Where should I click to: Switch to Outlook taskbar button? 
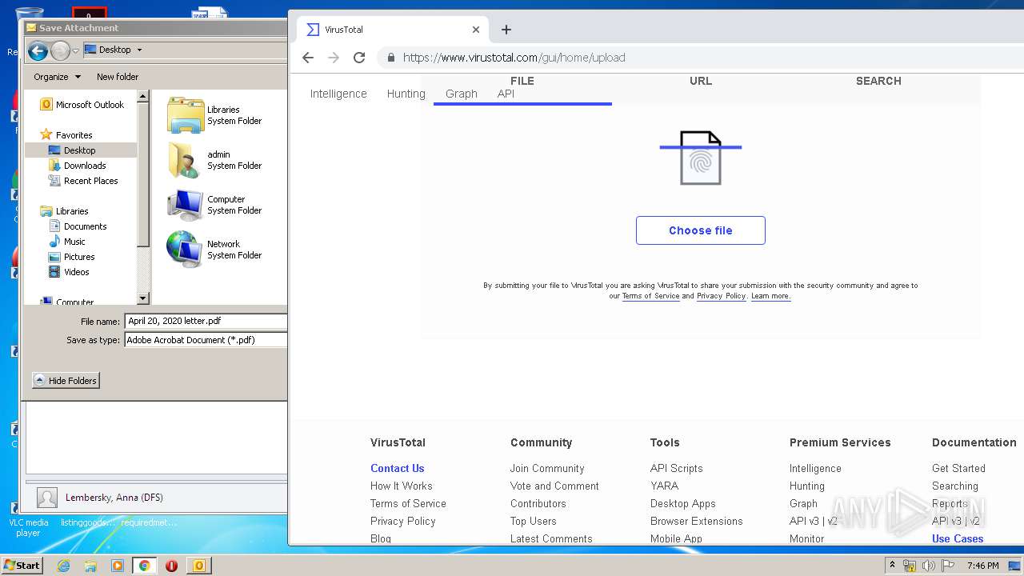click(198, 566)
